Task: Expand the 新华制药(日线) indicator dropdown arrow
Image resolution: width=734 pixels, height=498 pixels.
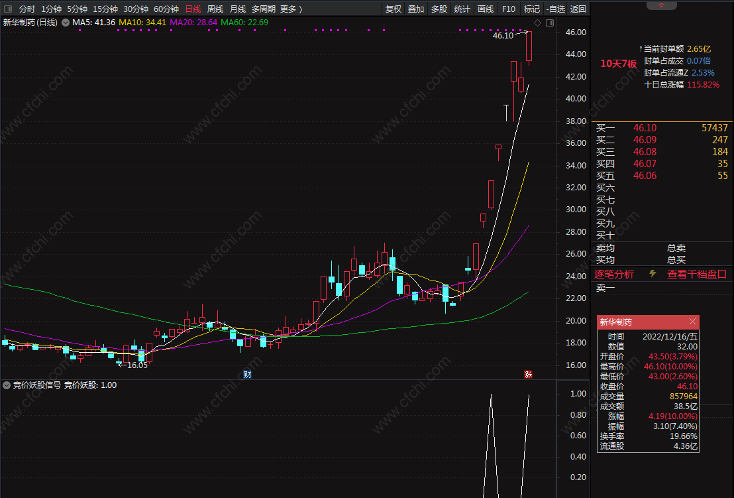Action: [x=66, y=23]
